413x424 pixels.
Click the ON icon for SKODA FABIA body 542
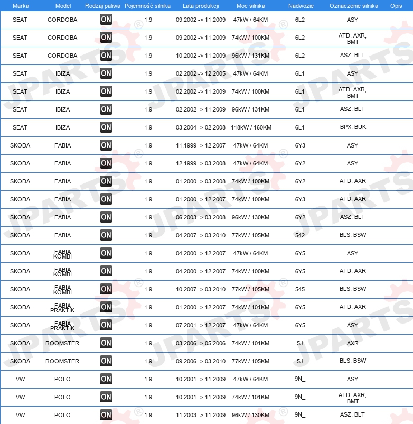point(106,235)
